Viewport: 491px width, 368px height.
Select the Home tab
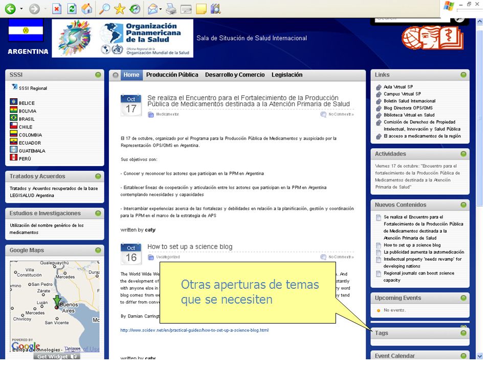[131, 75]
